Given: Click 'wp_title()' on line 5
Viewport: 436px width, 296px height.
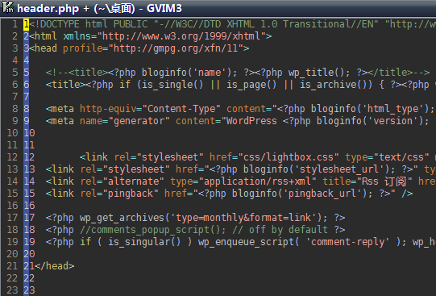Looking at the screenshot, I should [317, 73].
